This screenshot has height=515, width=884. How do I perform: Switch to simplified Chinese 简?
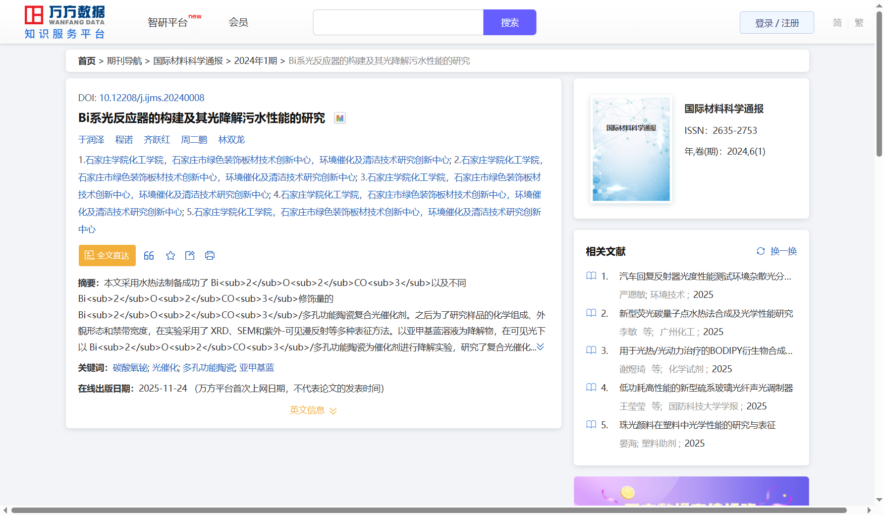837,23
